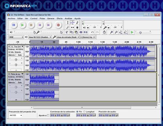Open the Archivo menu

click(11, 19)
